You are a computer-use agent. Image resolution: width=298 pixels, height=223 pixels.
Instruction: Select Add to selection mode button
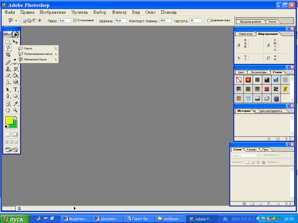pos(29,21)
